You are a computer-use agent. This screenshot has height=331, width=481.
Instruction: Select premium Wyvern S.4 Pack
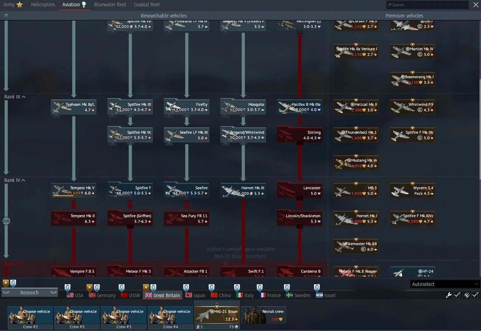[412, 190]
